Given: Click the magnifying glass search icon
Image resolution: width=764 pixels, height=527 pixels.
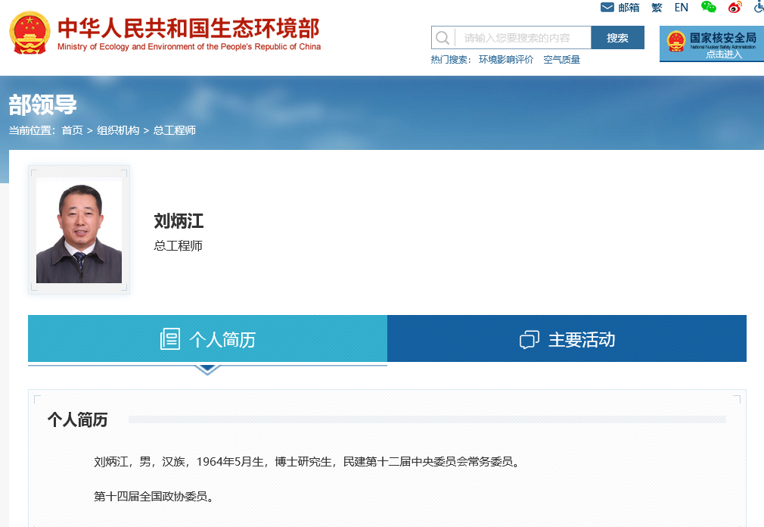Looking at the screenshot, I should coord(443,38).
